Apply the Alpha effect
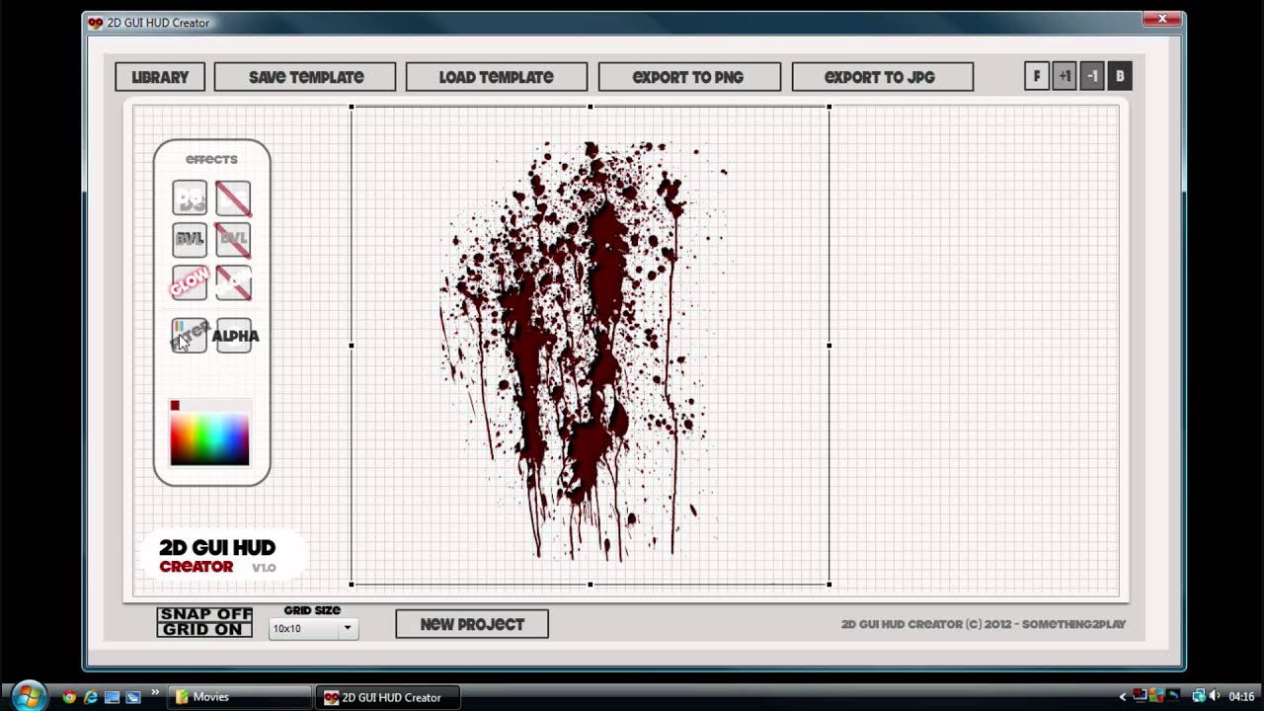The height and width of the screenshot is (711, 1264). [234, 336]
